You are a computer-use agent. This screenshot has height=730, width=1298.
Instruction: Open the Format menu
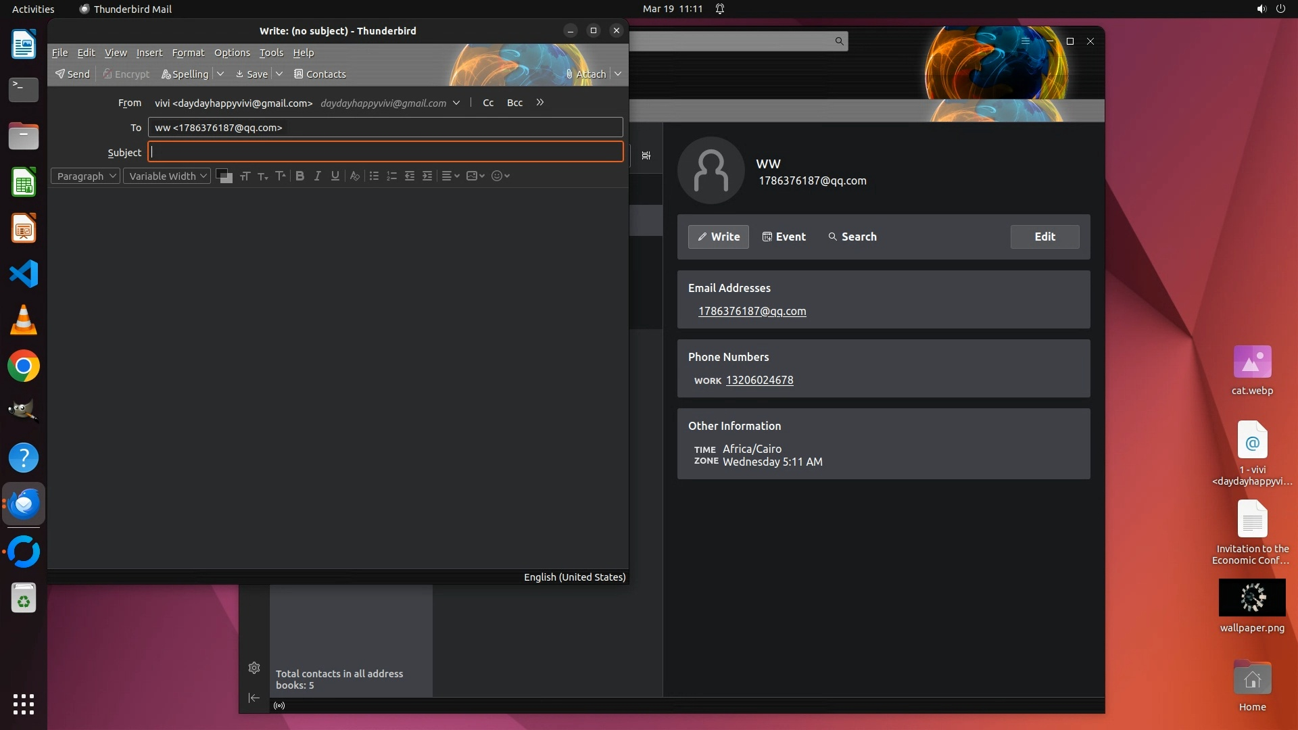(x=188, y=53)
